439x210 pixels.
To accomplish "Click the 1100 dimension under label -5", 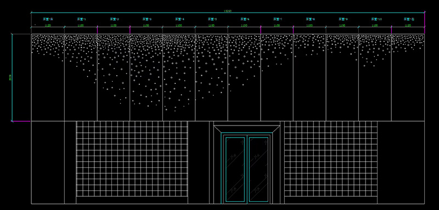I will click(x=211, y=25).
